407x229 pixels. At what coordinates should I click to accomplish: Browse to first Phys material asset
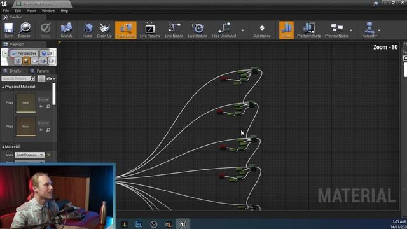click(x=48, y=106)
